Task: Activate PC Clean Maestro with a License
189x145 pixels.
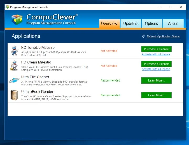Action: [x=156, y=69]
